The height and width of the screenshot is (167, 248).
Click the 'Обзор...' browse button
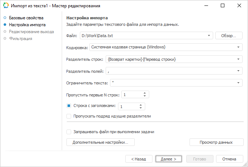click(229, 36)
